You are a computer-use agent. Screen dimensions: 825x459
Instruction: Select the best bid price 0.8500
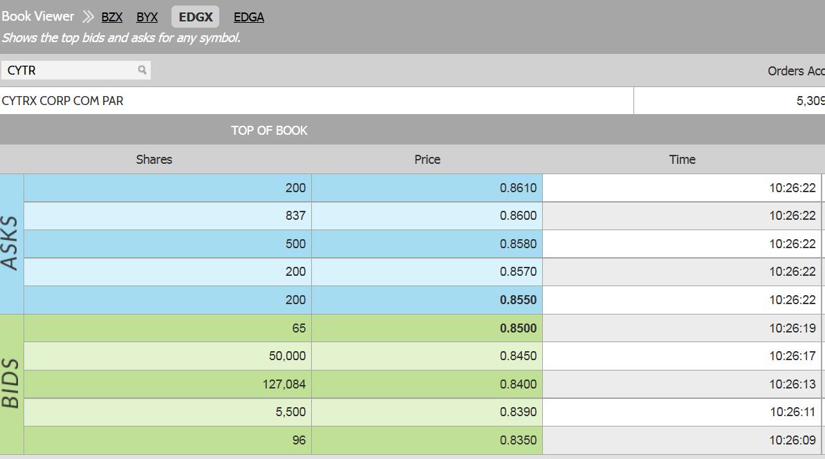tap(518, 328)
